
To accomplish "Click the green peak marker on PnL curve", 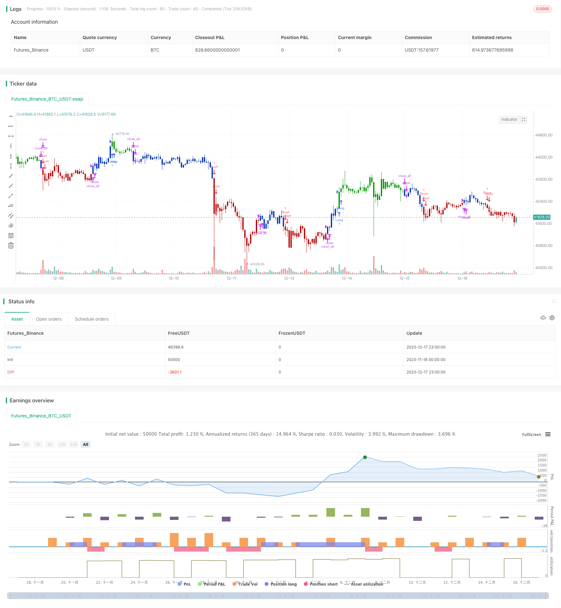I will click(365, 457).
